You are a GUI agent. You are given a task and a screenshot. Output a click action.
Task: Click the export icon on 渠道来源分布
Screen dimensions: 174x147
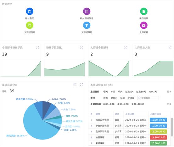pos(75,84)
